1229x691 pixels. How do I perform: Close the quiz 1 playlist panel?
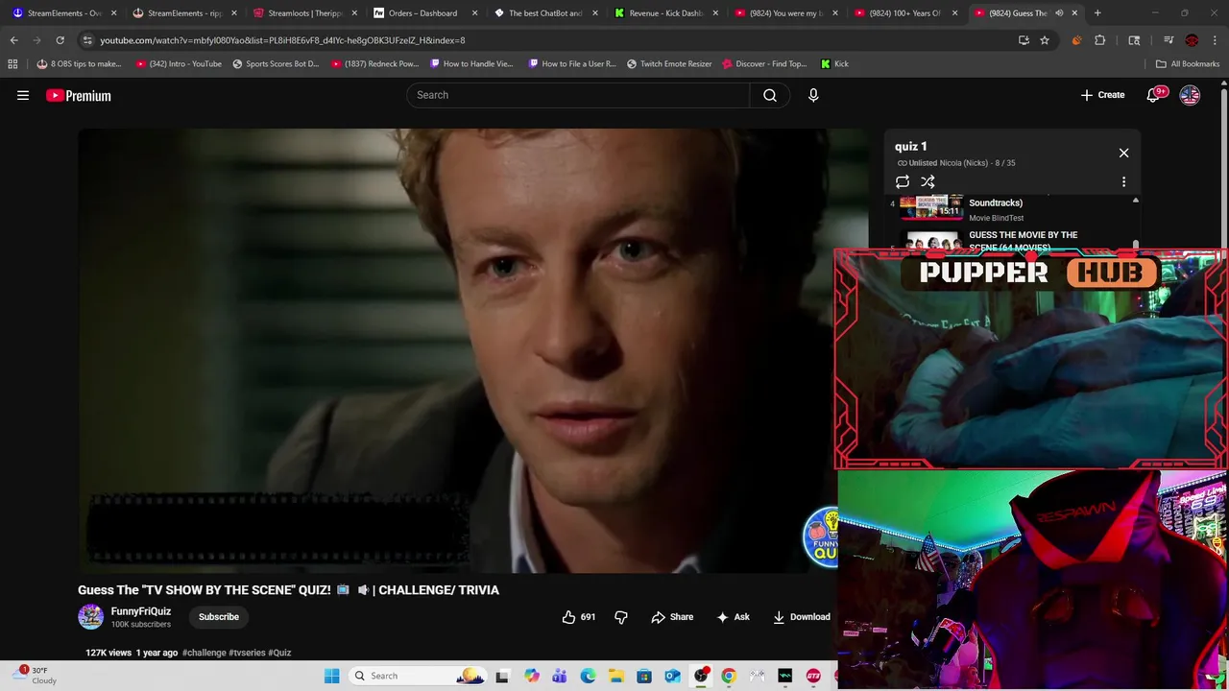(x=1123, y=153)
